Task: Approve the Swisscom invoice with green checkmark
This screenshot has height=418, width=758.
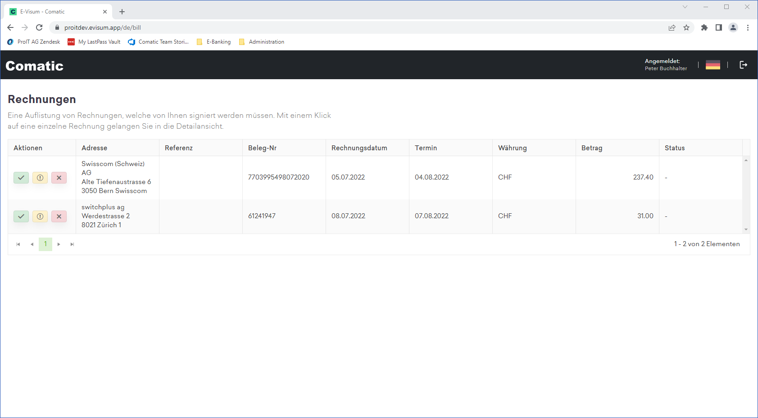Action: (21, 178)
